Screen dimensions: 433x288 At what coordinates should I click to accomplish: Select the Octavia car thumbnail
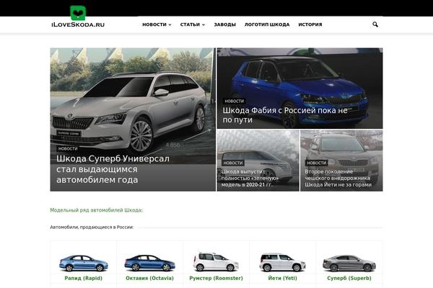[x=149, y=263]
